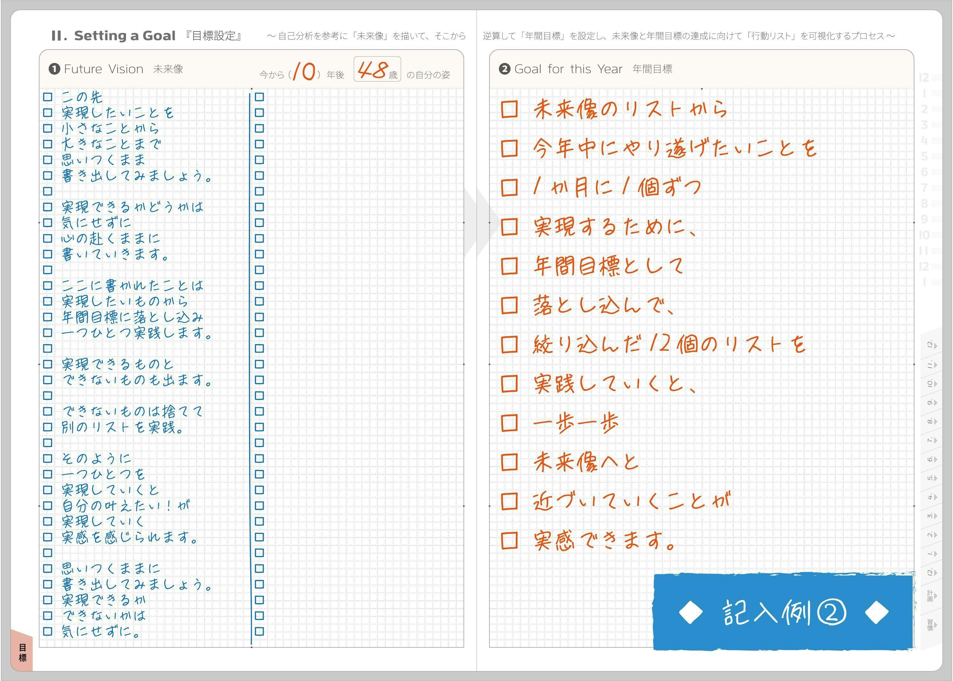Click arrow on the 3. month tab
953x681 pixels.
click(936, 516)
